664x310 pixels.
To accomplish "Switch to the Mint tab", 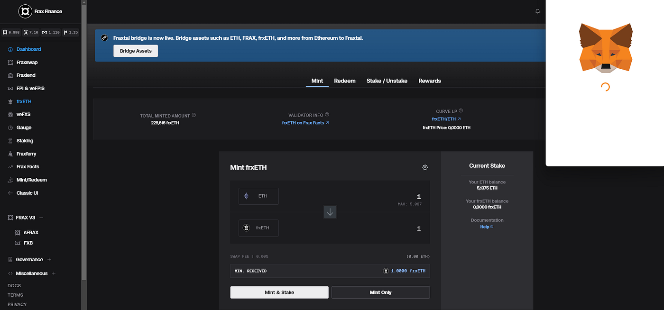I will pos(317,81).
